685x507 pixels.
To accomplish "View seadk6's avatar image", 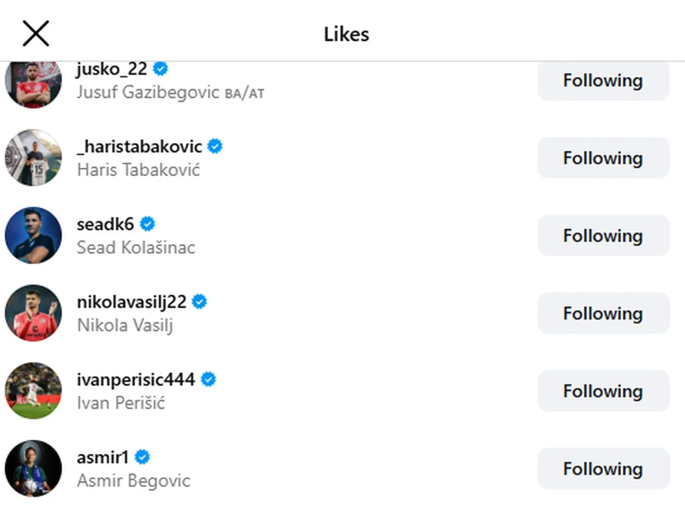I will pyautogui.click(x=33, y=235).
